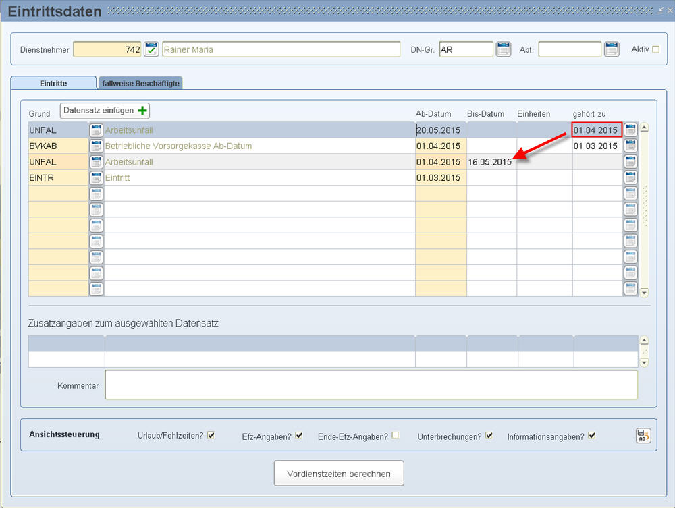
Task: Click the Rainer Maria name field
Action: [281, 49]
